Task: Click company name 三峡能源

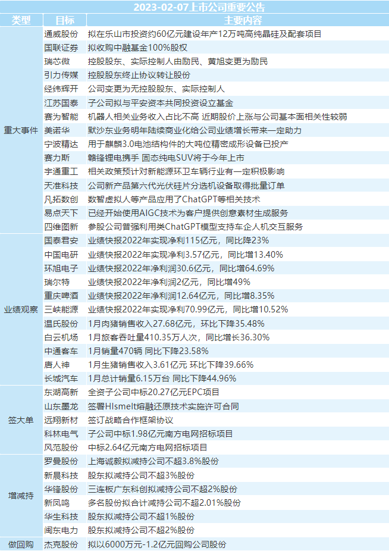Action: (x=61, y=309)
